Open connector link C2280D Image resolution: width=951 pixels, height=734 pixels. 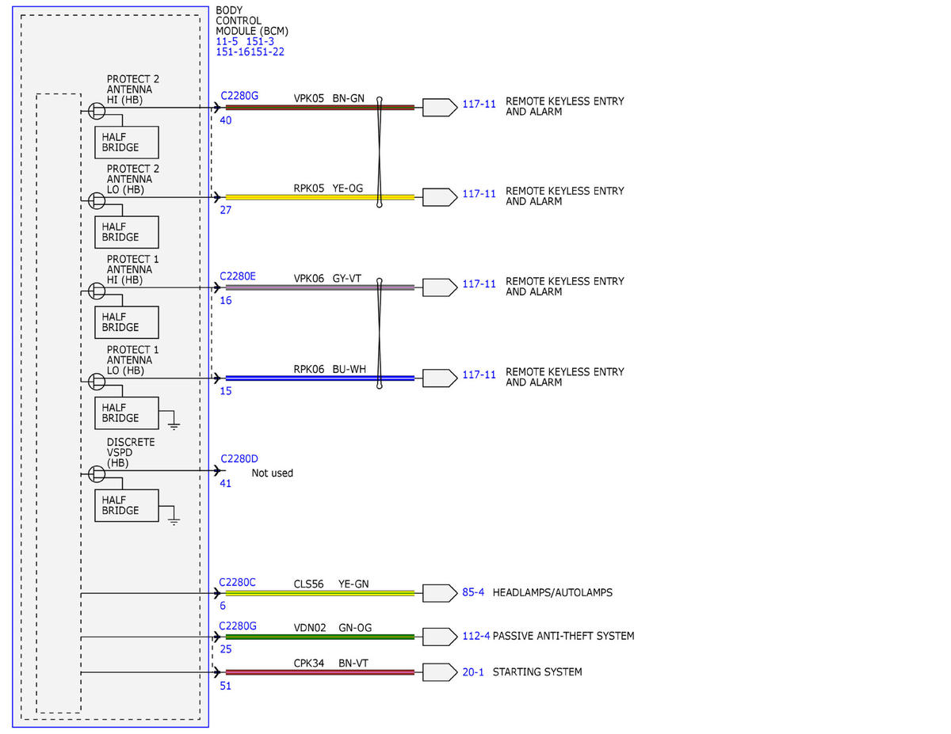click(239, 458)
